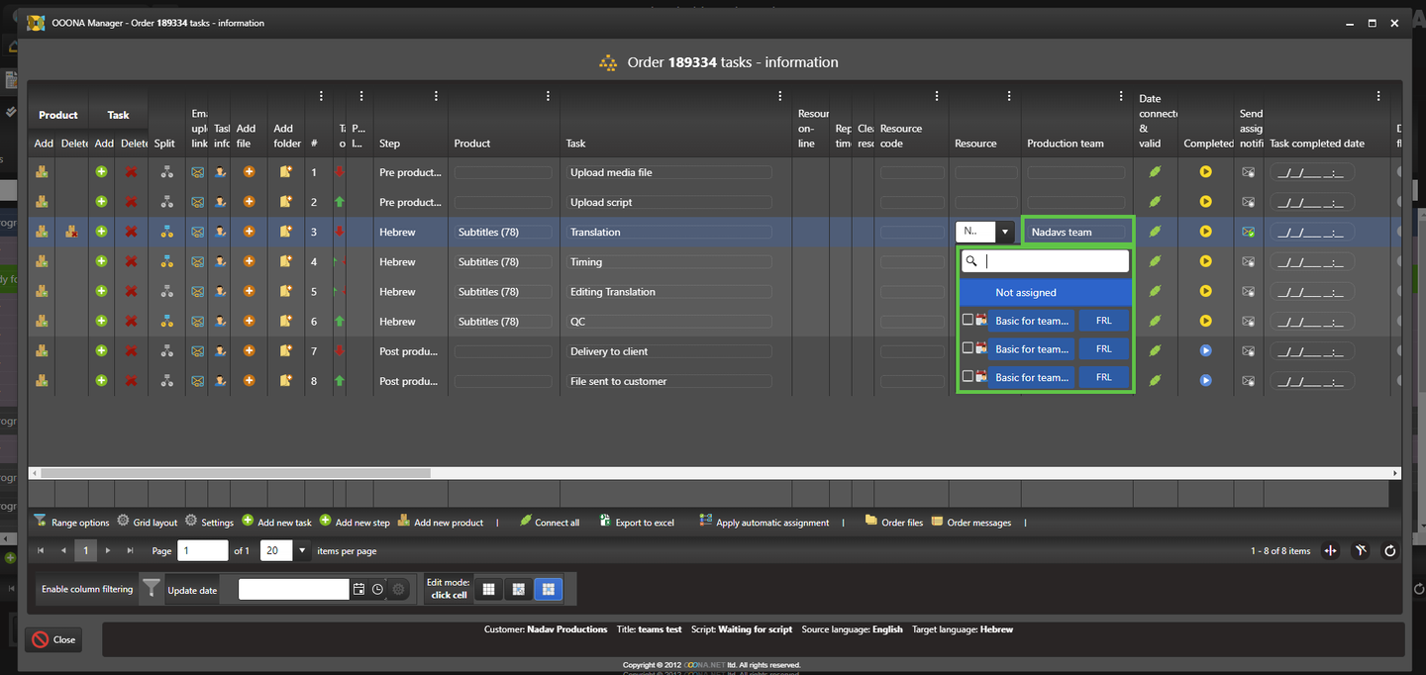
Task: Click the add file icon in row 2
Action: [250, 202]
